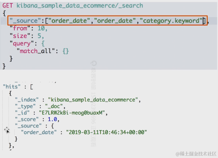The image size is (218, 158).
Task: Click the kibana_sample_data_ecommerce/_search endpoint text
Action: tap(80, 6)
